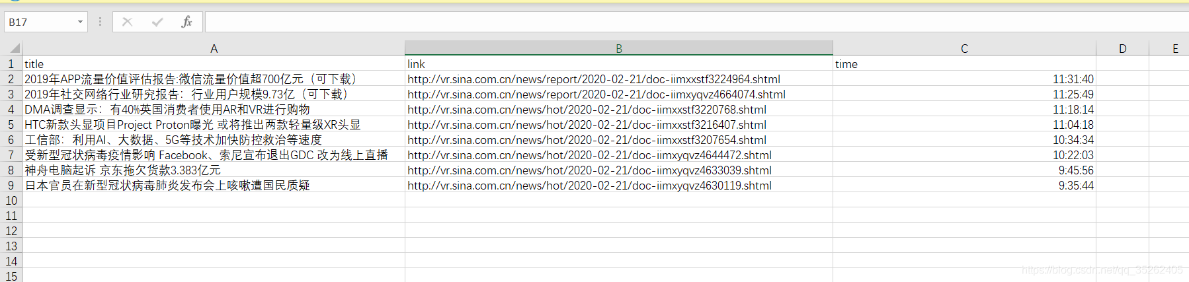
Task: Click link ending doc-iimxxstf3216407.shtml
Action: [619, 125]
